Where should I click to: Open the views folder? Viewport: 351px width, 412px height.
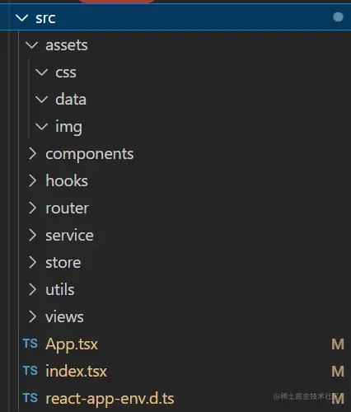pyautogui.click(x=64, y=317)
